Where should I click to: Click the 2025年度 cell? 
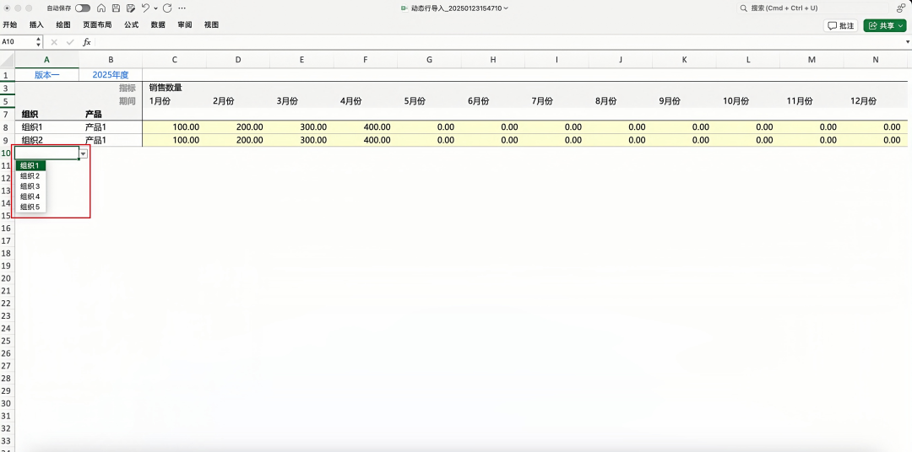(x=111, y=75)
